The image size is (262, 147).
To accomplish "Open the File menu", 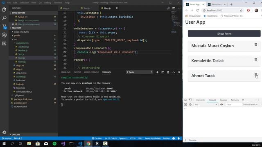I will pyautogui.click(x=9, y=2).
